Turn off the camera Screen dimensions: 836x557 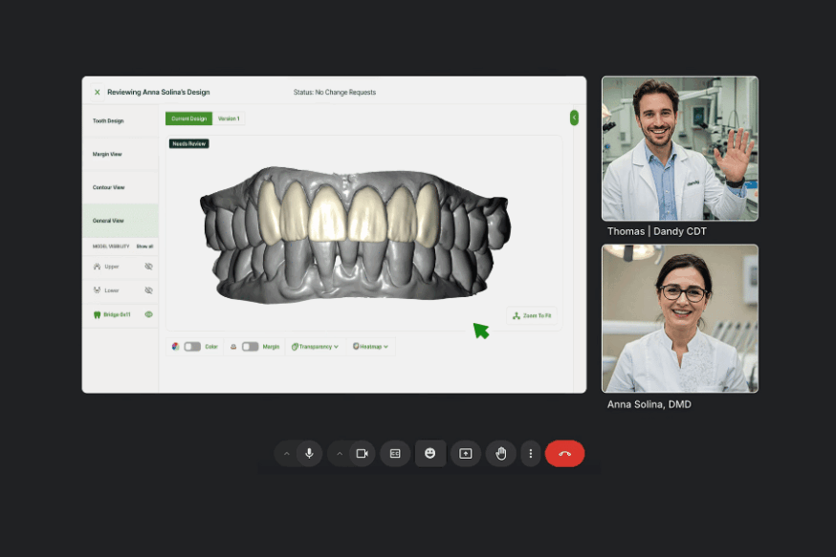point(363,454)
